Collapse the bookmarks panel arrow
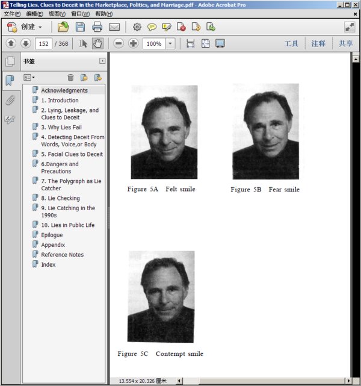The width and height of the screenshot is (361, 386). [102, 61]
